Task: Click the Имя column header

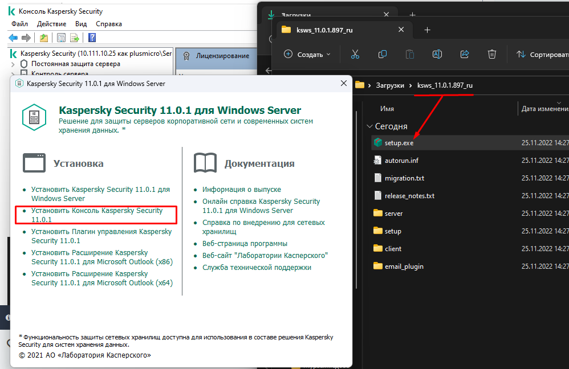Action: coord(387,109)
